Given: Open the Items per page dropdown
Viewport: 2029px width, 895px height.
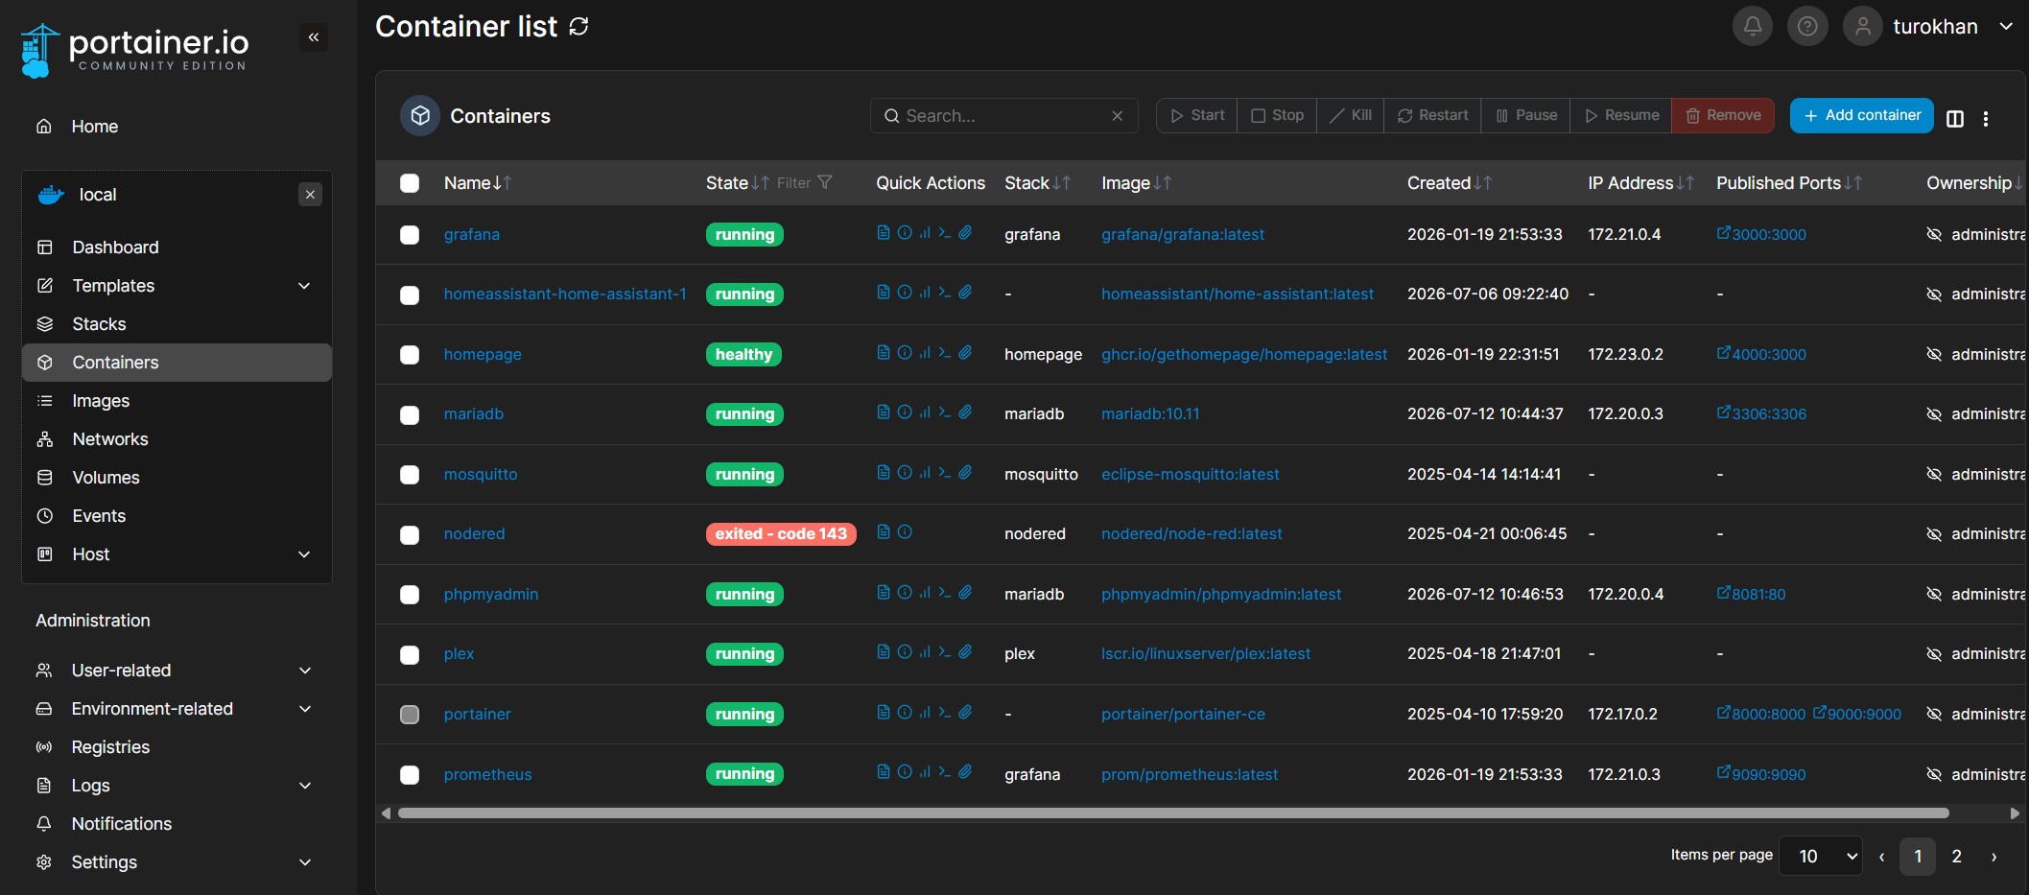Looking at the screenshot, I should tap(1820, 856).
